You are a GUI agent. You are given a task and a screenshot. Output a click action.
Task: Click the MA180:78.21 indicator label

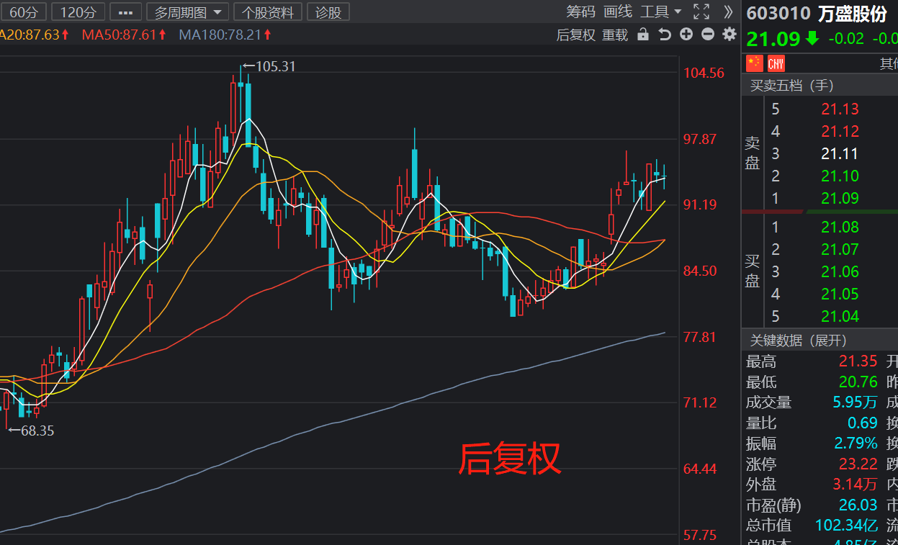[x=225, y=35]
